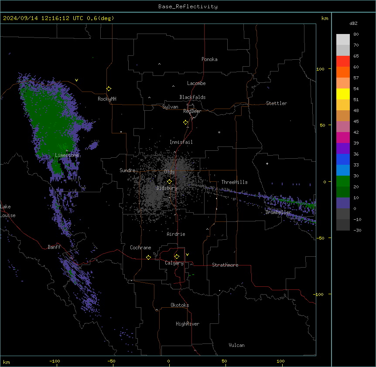Click the Strathmore label

[x=225, y=265]
